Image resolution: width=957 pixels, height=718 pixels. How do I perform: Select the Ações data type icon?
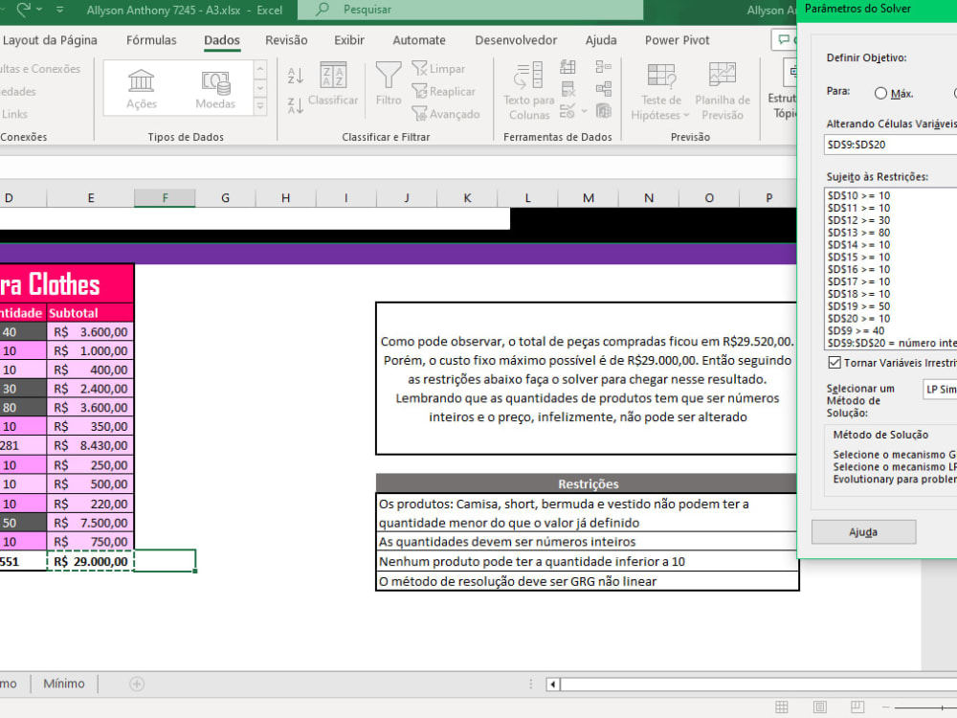[140, 84]
